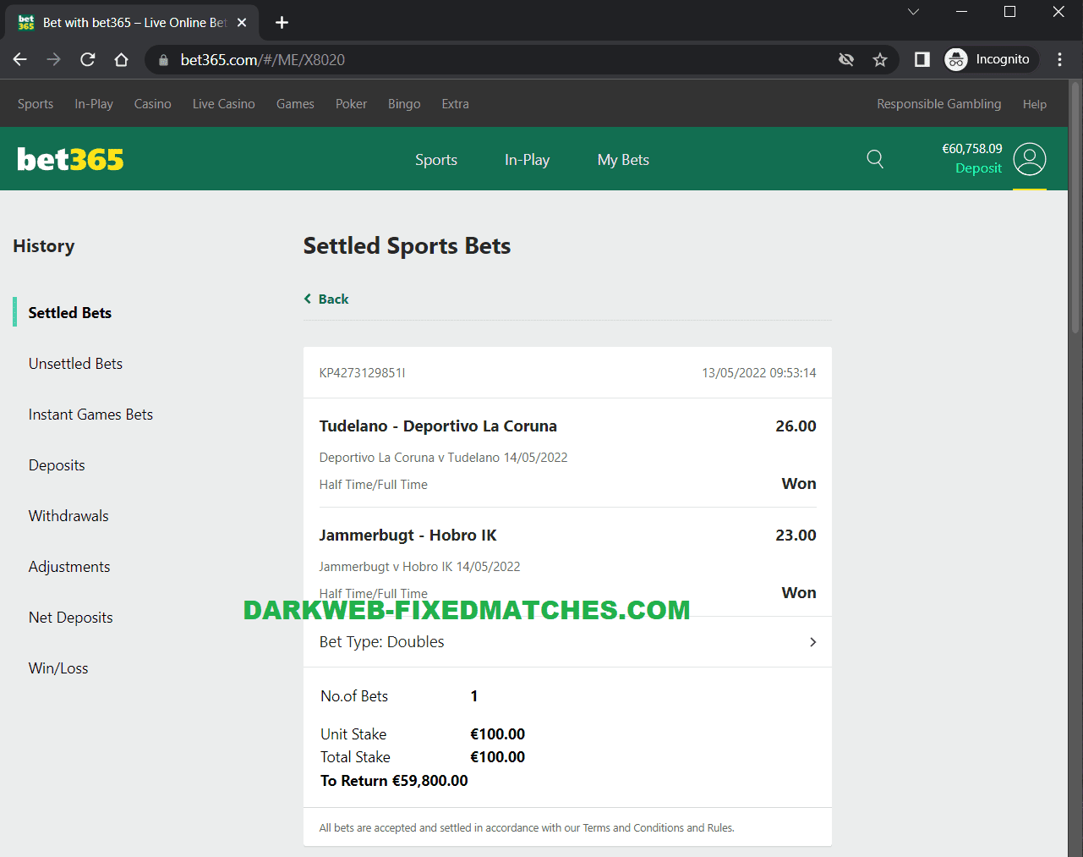The height and width of the screenshot is (857, 1083).
Task: Click the History heading
Action: 44,246
